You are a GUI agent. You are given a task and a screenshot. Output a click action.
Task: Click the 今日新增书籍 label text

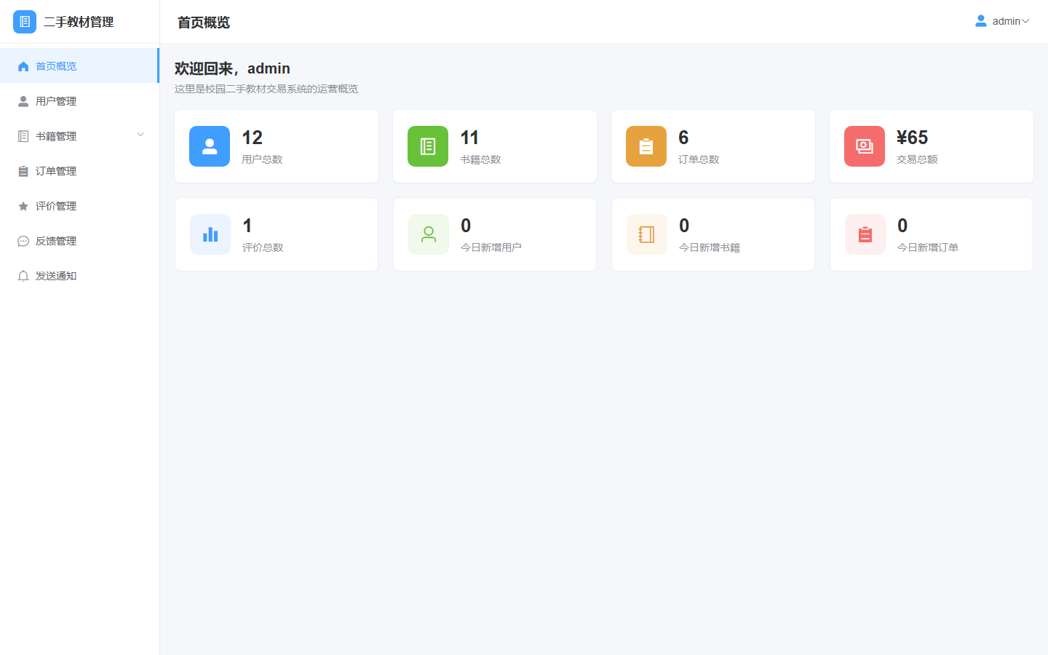[710, 247]
